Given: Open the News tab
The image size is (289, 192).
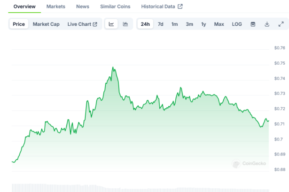Looking at the screenshot, I should (83, 7).
